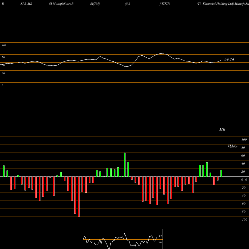Click the "-80" label on MR right axis
The image size is (249, 249).
243,212
